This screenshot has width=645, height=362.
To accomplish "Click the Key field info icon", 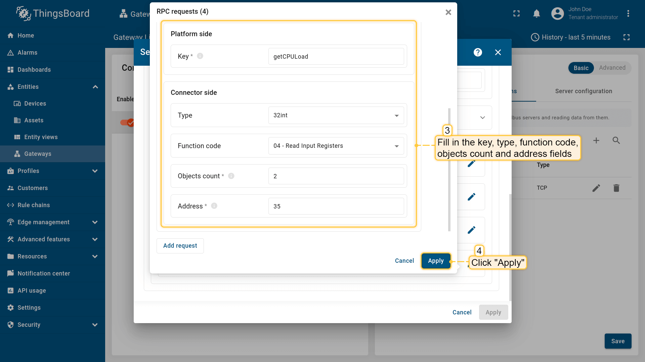I will pos(200,56).
